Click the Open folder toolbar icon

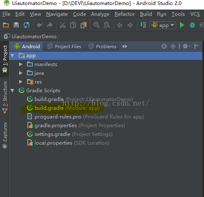[x=6, y=25]
